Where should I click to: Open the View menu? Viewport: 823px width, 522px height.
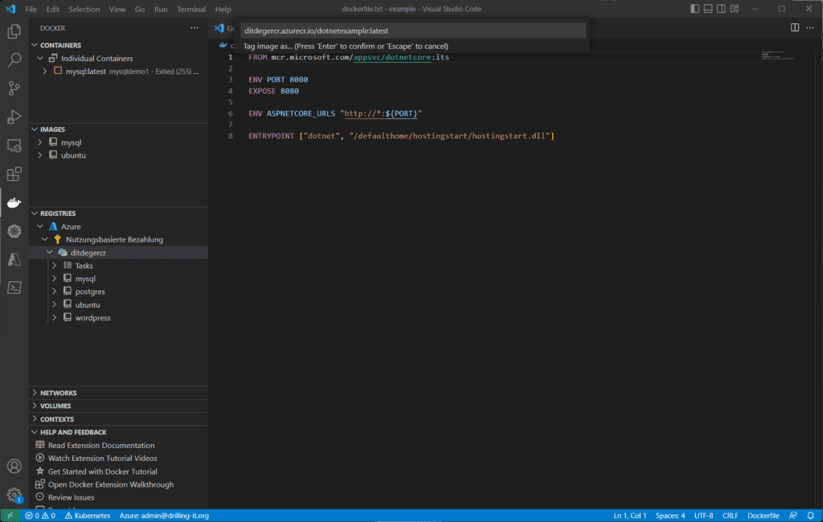(x=117, y=9)
